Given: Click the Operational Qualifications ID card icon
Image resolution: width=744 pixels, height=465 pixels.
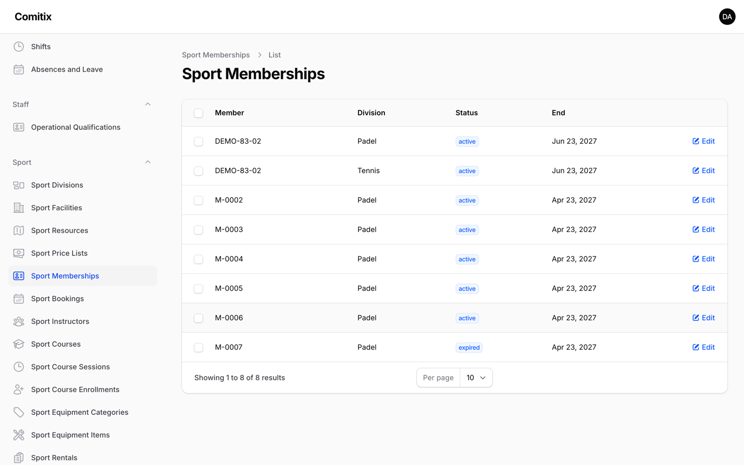Looking at the screenshot, I should tap(19, 127).
